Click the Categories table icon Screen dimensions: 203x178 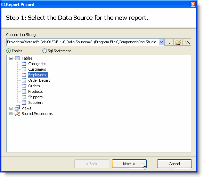tap(24, 64)
